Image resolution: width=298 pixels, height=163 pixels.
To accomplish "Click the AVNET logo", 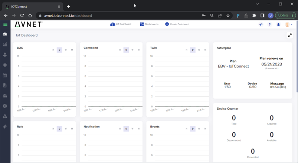I will click(x=29, y=24).
